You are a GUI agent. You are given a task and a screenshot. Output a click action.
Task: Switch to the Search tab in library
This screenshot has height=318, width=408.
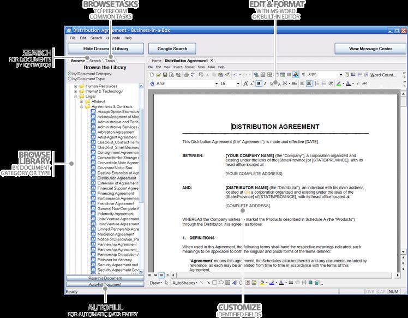tap(95, 61)
